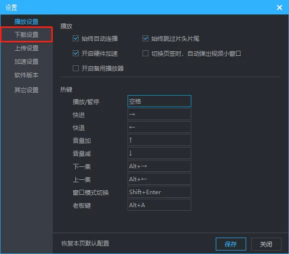289x254 pixels.
Task: Save settings with 保存 button
Action: pyautogui.click(x=231, y=244)
